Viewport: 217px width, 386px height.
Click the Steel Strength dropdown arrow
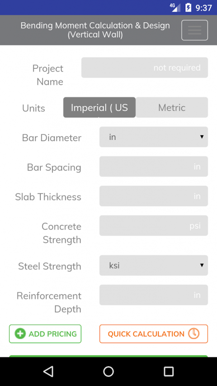202,265
